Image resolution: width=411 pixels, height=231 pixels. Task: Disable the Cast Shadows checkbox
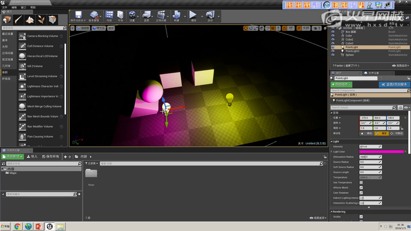point(361,193)
